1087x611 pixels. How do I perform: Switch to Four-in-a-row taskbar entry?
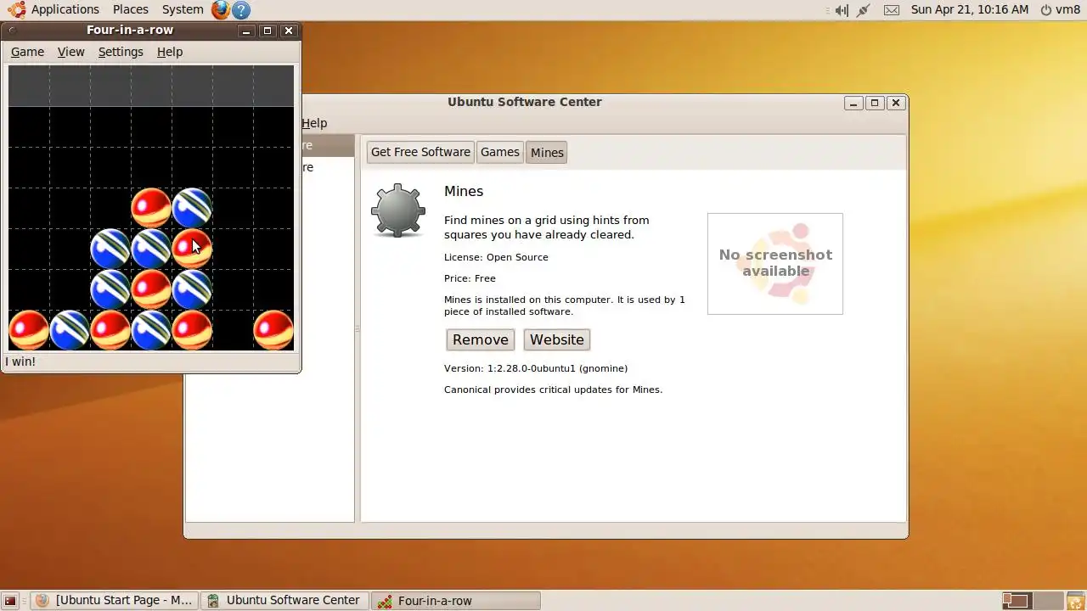[x=457, y=601]
